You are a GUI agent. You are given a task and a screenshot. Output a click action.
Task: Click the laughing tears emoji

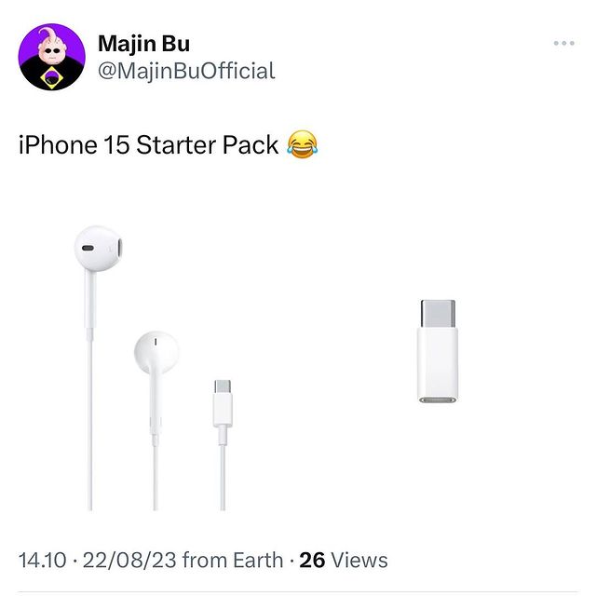tap(302, 144)
